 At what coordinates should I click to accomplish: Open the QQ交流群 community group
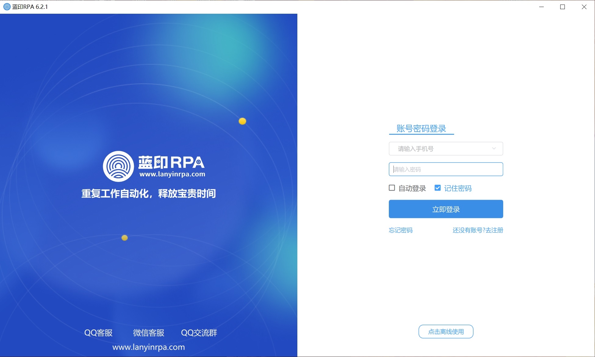[199, 333]
